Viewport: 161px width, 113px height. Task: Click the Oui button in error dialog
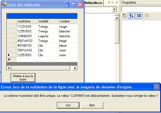point(68,105)
